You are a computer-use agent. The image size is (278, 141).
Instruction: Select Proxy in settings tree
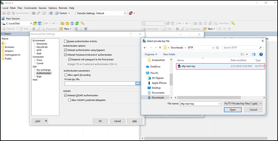(39, 60)
